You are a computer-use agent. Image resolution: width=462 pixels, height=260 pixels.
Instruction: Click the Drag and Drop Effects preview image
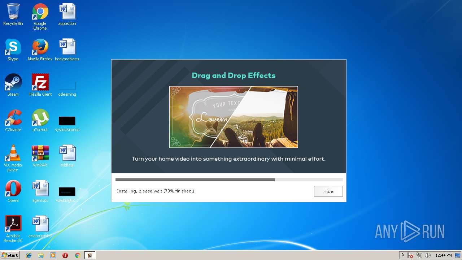tap(234, 117)
